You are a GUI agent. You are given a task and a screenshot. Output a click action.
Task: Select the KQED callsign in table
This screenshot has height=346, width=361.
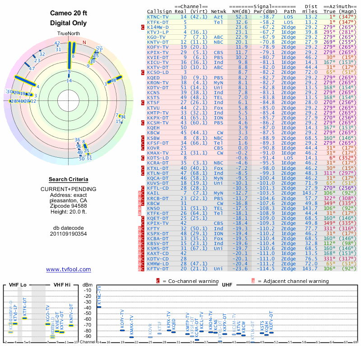(x=153, y=77)
